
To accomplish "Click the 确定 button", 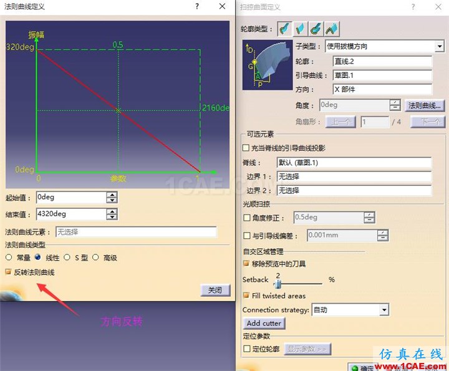I will [362, 367].
